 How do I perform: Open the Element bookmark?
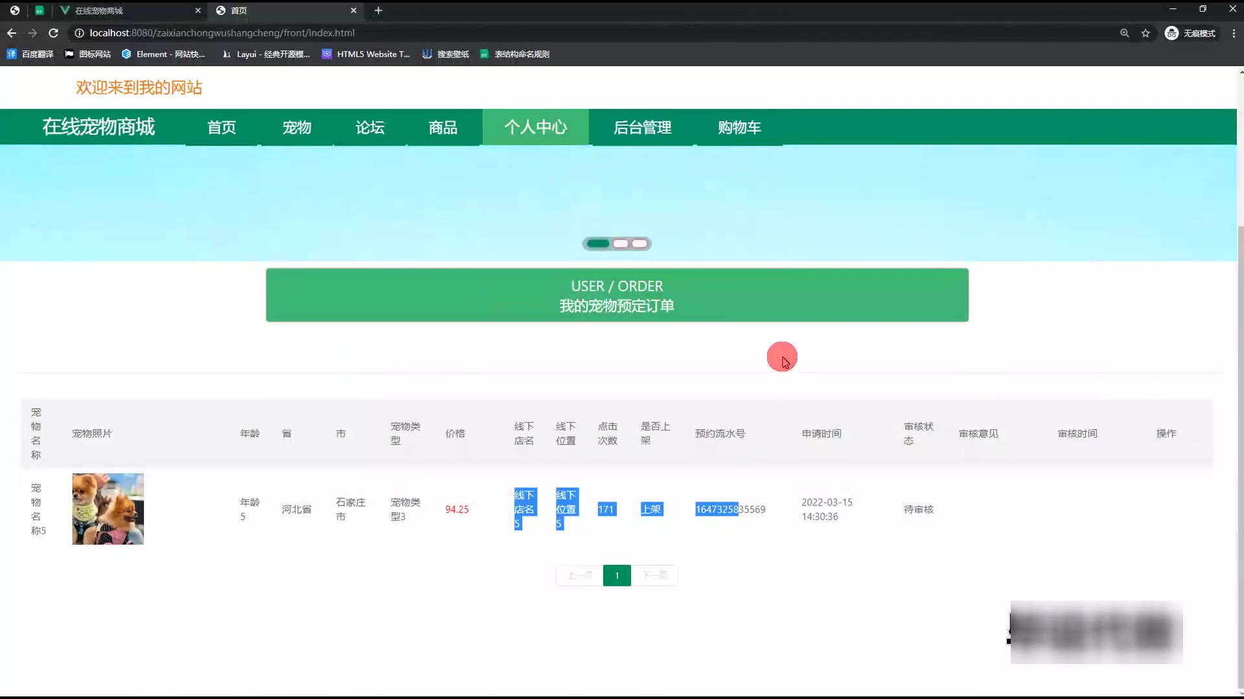[x=163, y=54]
